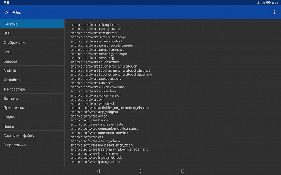Select android.software.device_admin entry
This screenshot has height=175, width=281.
click(x=95, y=141)
